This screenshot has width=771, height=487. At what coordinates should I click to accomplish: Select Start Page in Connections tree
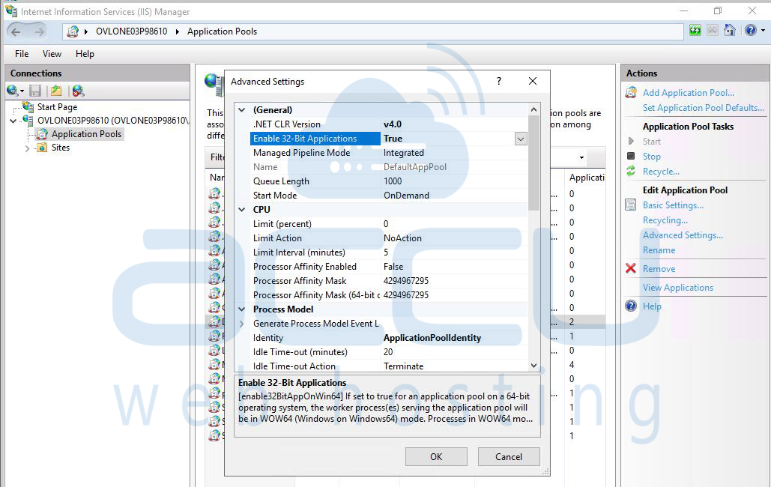[x=57, y=106]
